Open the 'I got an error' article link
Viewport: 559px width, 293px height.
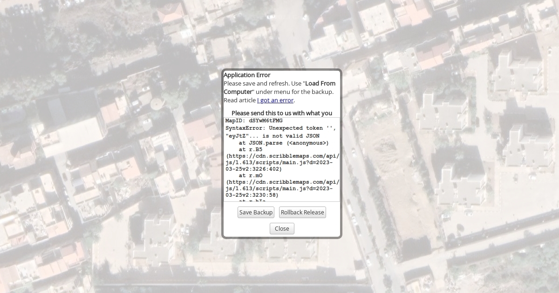tap(275, 100)
